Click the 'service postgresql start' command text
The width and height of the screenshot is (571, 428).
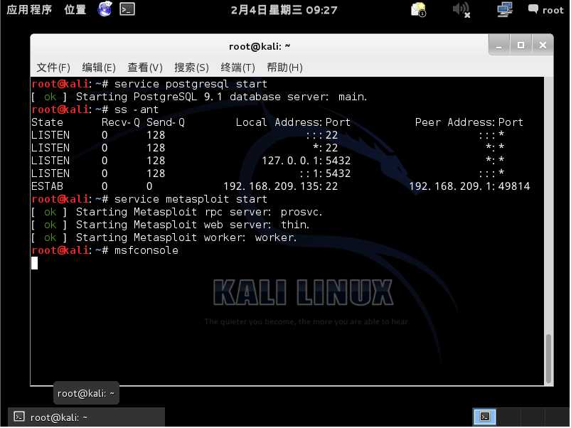(x=191, y=84)
